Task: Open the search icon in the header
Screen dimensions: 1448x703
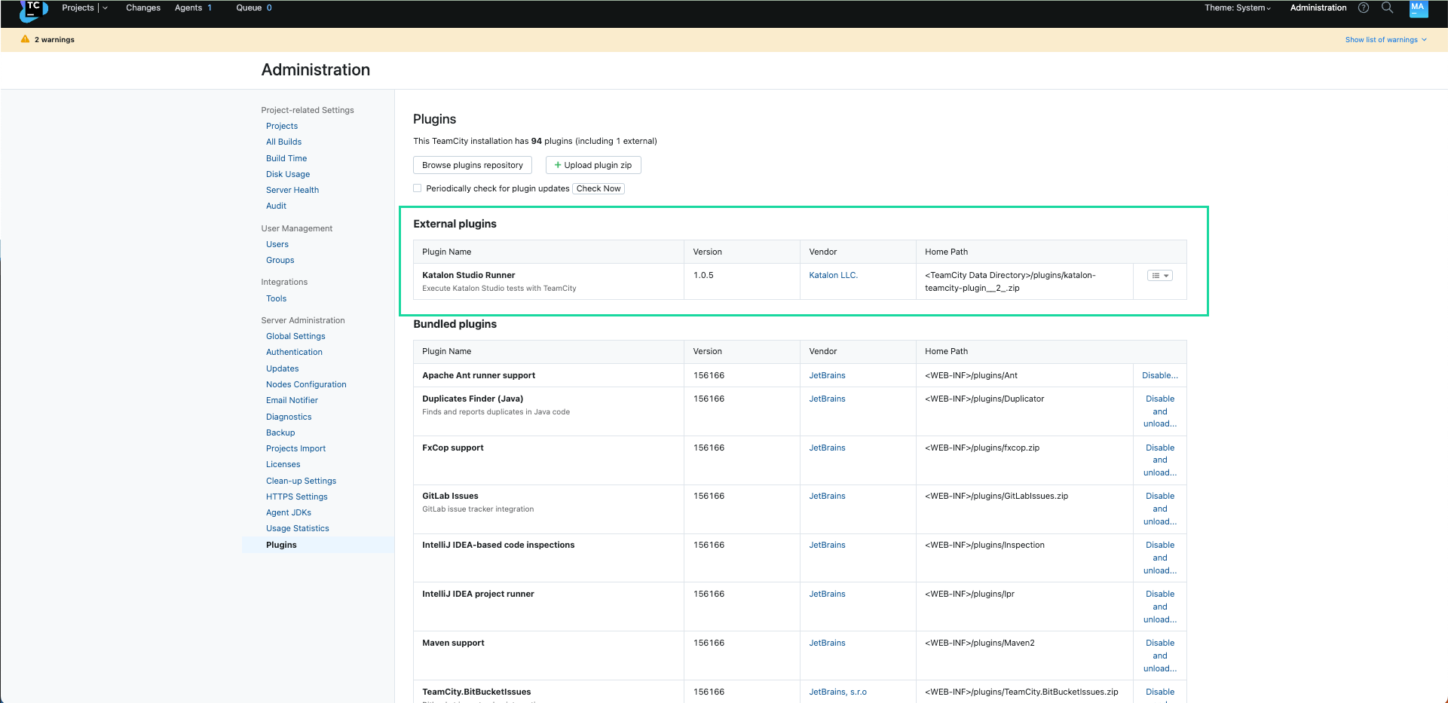Action: point(1388,8)
